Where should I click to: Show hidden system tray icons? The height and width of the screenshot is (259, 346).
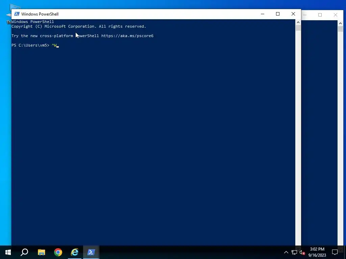(286, 252)
